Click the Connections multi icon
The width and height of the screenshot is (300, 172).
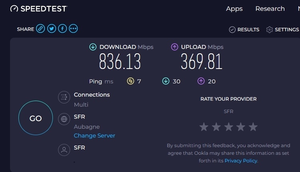point(64,97)
